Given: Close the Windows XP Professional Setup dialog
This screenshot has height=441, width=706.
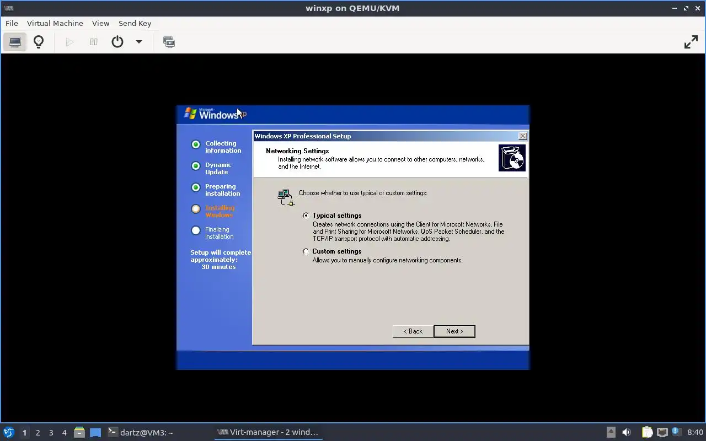Looking at the screenshot, I should tap(523, 136).
